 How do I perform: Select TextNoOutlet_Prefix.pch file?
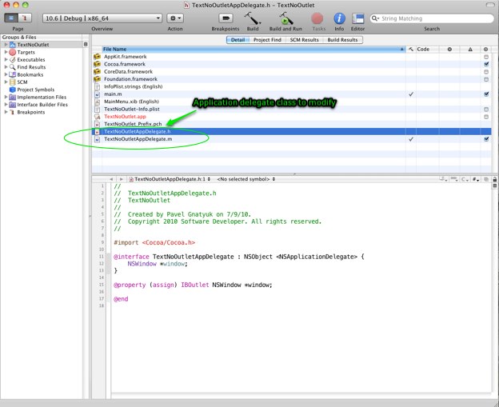133,124
